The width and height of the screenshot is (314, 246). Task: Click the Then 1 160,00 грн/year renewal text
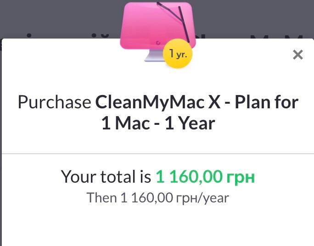(x=157, y=198)
